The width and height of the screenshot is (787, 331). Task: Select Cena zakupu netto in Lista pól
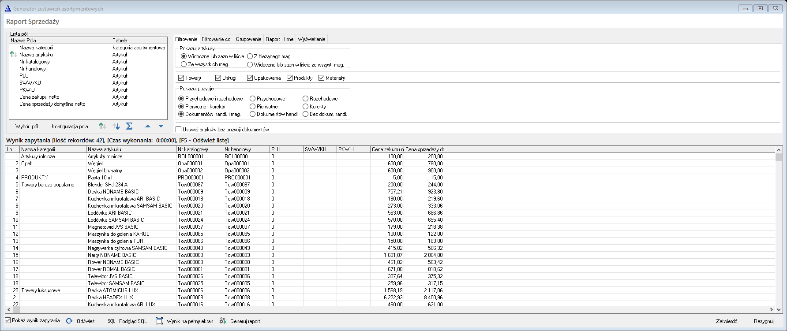(x=88, y=97)
